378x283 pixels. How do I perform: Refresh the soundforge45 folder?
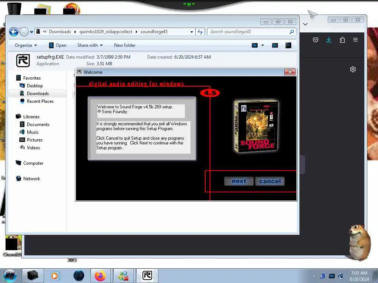click(200, 32)
